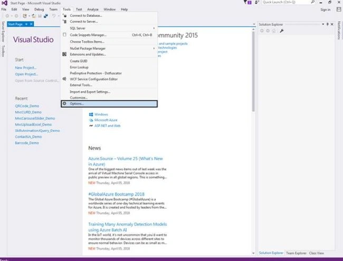The width and height of the screenshot is (343, 261).
Task: Click the Navigate Backward toolbar icon
Action: click(7, 16)
